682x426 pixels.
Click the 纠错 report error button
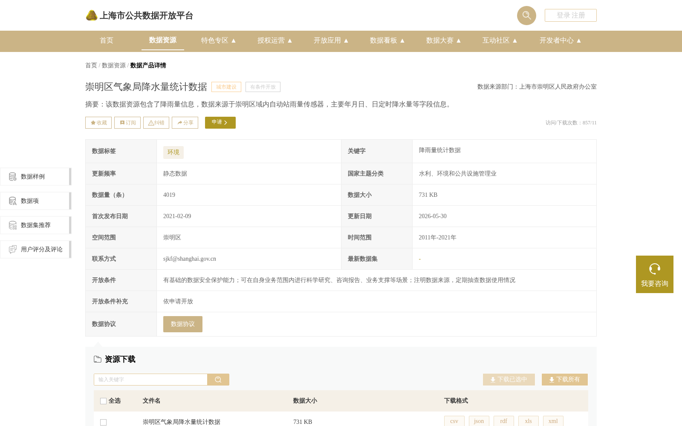156,123
